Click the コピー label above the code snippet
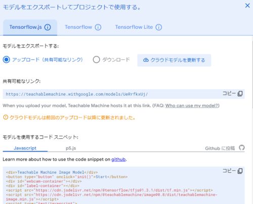 point(229,171)
